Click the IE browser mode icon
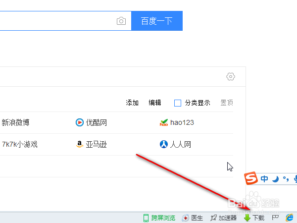Screen dimensions: 297x223 (x=290, y=218)
